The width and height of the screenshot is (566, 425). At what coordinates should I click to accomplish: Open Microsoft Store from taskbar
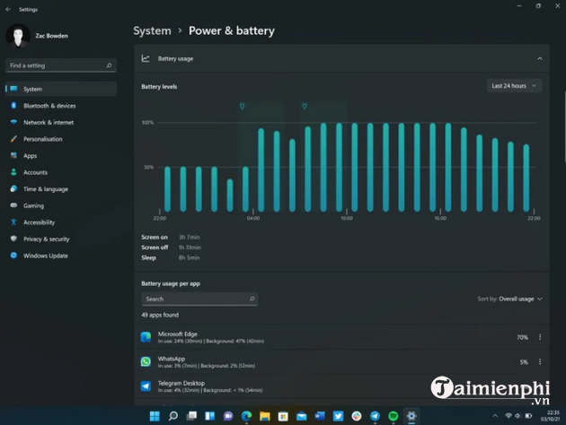coord(283,416)
